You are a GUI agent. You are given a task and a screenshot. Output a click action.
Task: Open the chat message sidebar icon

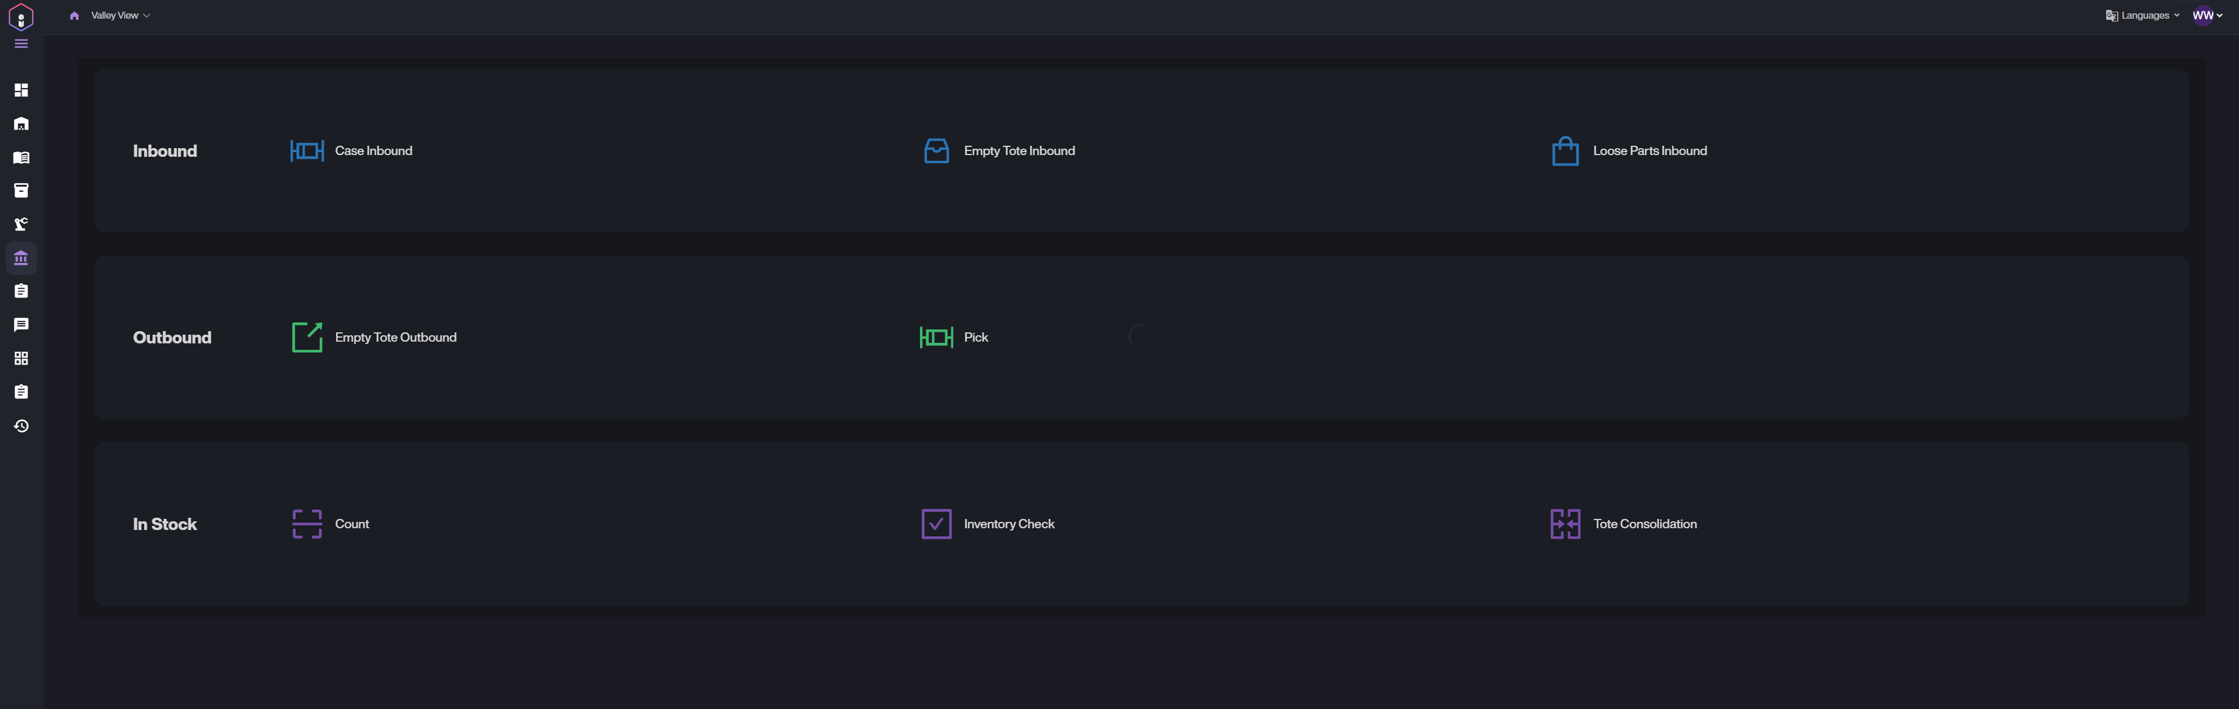[x=21, y=325]
